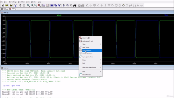Viewport: 174px width, 98px height.
Task: Click the Label Net toolbar icon
Action: click(x=94, y=5)
